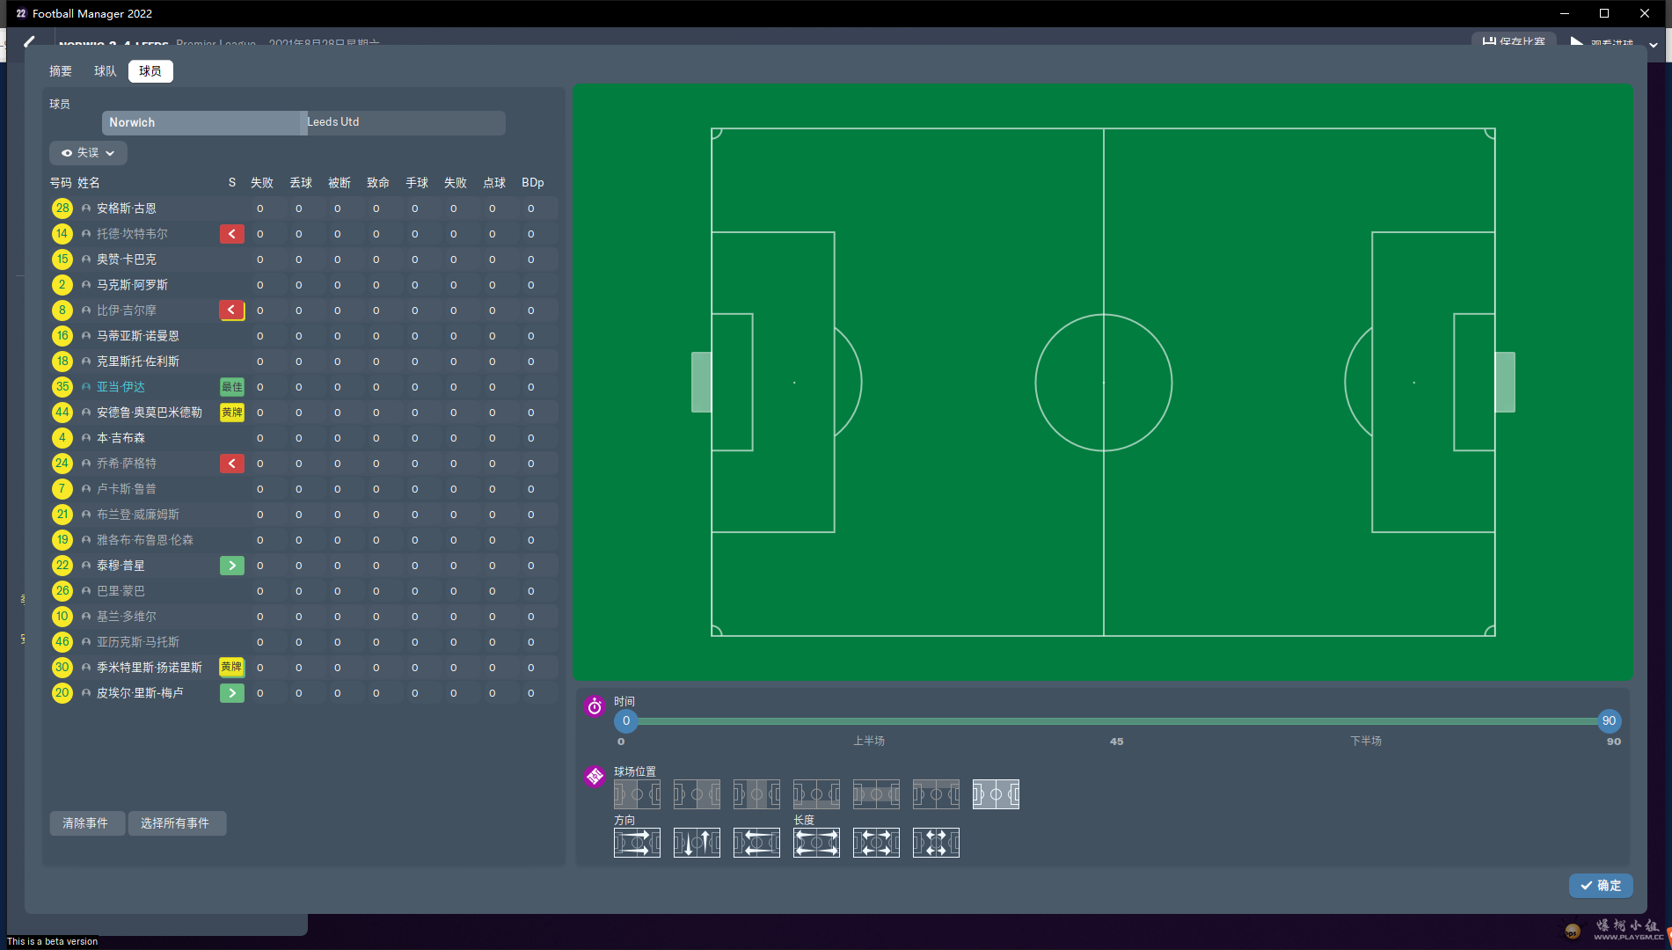This screenshot has height=950, width=1672.
Task: Click Football Manager 2022 title bar icon
Action: coord(21,13)
